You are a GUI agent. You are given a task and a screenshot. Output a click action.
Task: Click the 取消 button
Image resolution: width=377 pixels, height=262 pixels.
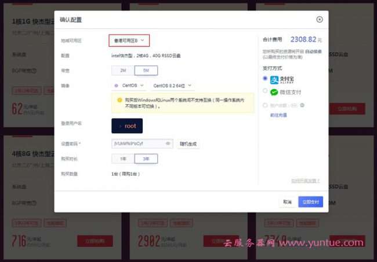287,202
